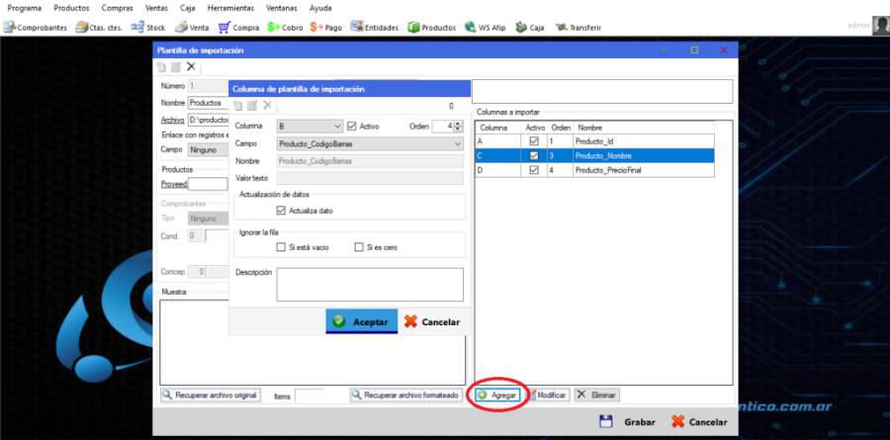Open Comprobantes from the main toolbar
The width and height of the screenshot is (890, 440).
pyautogui.click(x=36, y=28)
